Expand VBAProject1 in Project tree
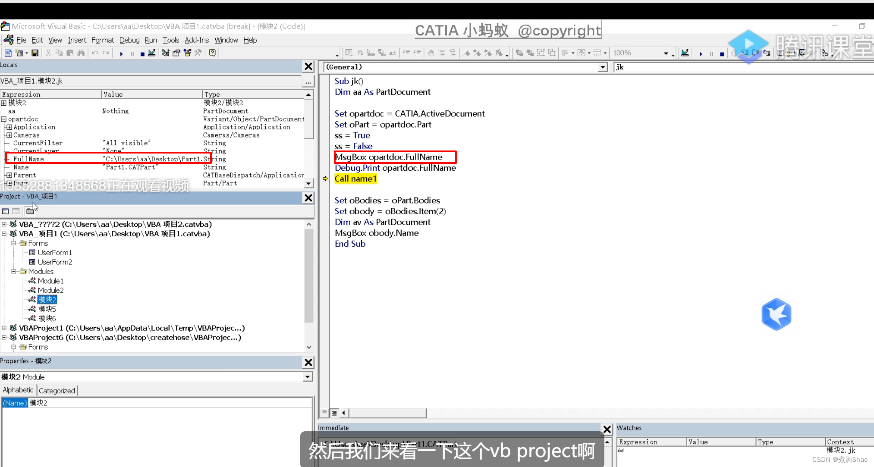Viewport: 874px width, 467px height. 4,328
